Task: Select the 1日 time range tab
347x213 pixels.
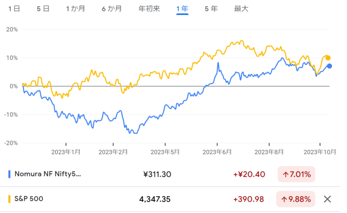Action: [14, 8]
